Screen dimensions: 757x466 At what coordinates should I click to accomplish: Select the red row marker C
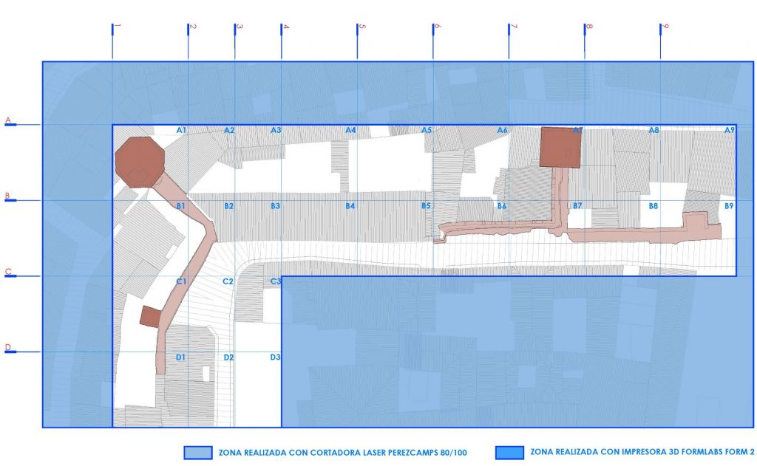coord(9,273)
